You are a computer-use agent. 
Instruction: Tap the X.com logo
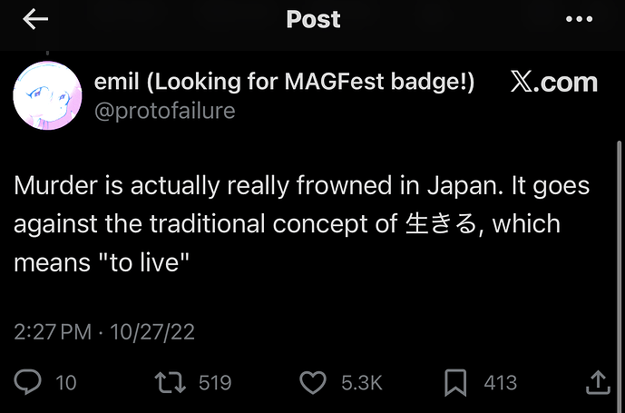(x=553, y=83)
